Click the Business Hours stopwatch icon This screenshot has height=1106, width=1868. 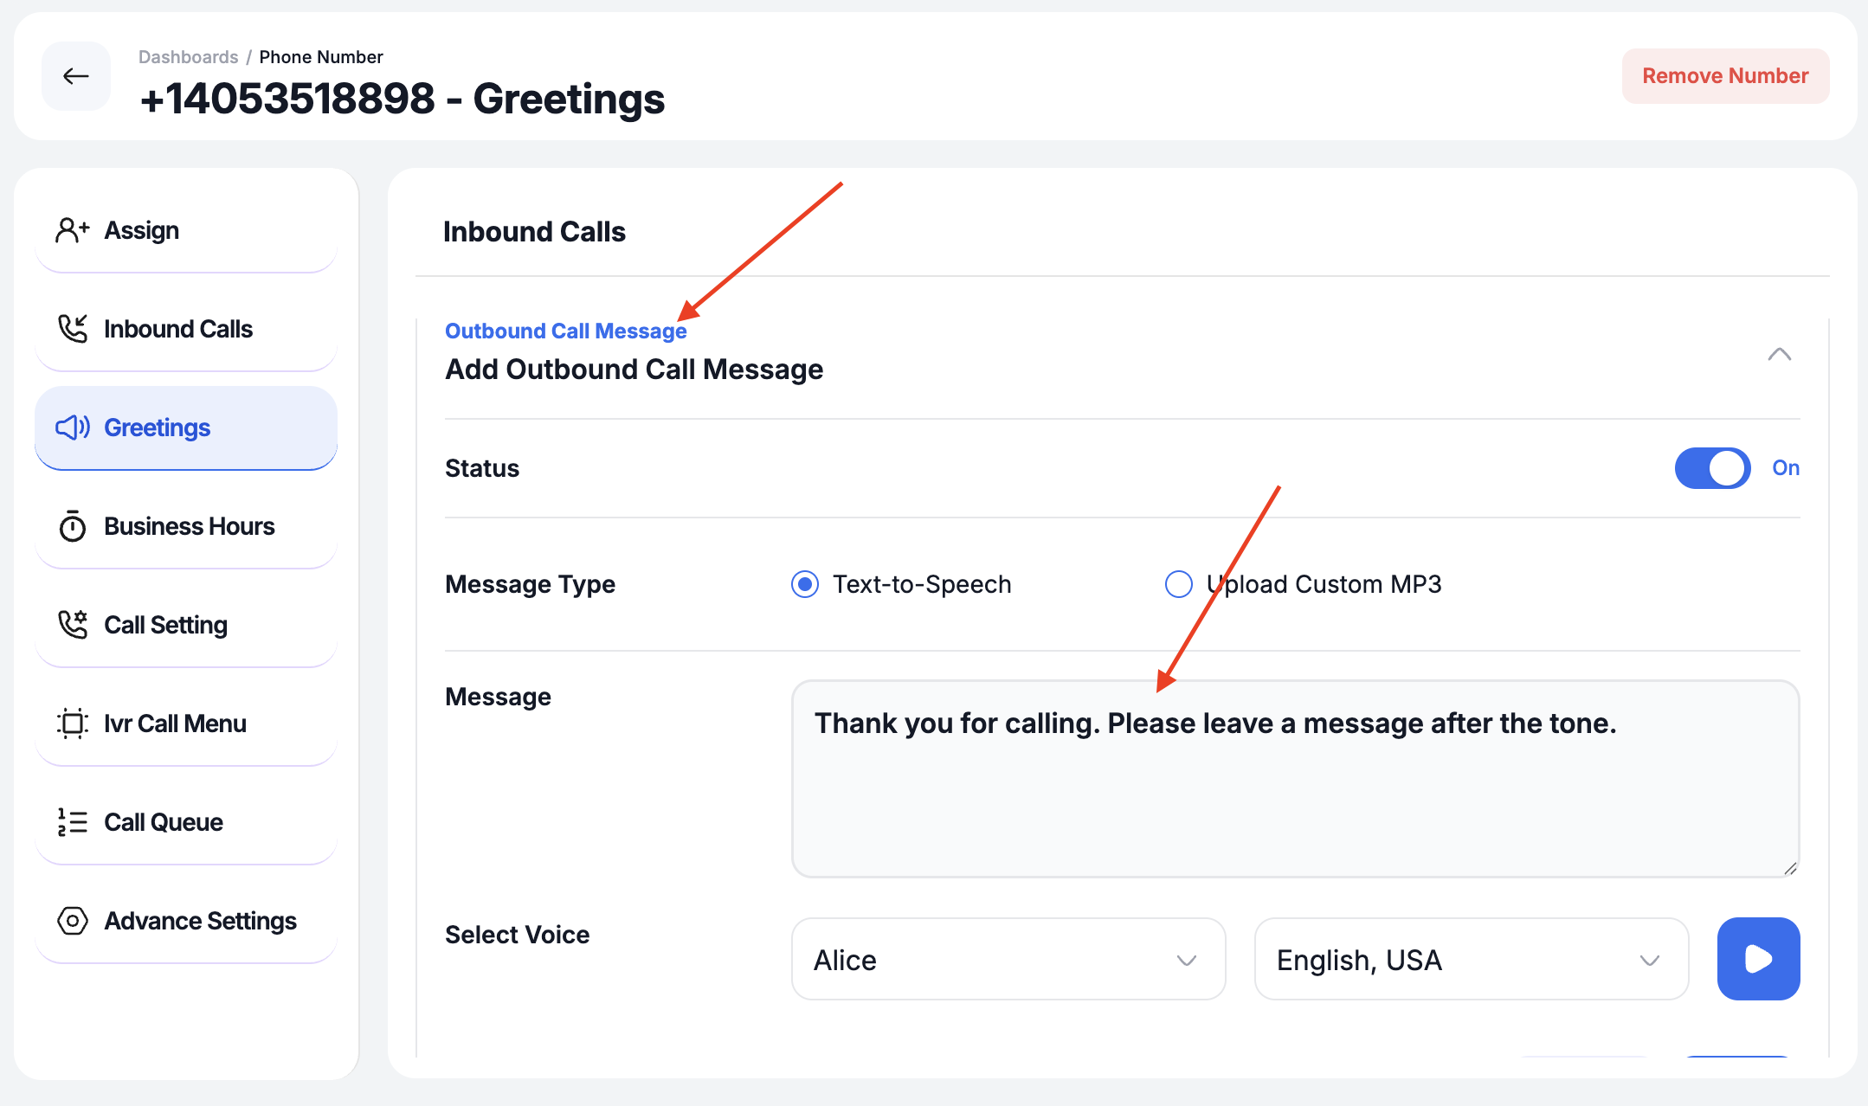click(73, 526)
